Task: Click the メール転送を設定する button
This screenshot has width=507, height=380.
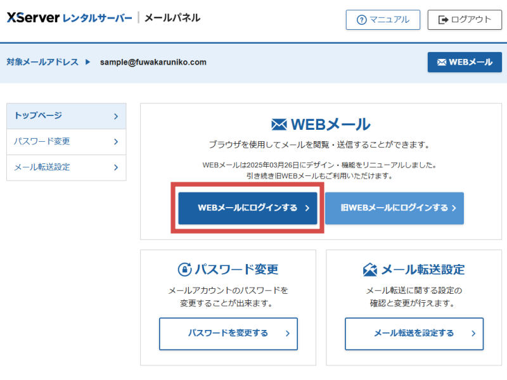Action: coord(414,334)
